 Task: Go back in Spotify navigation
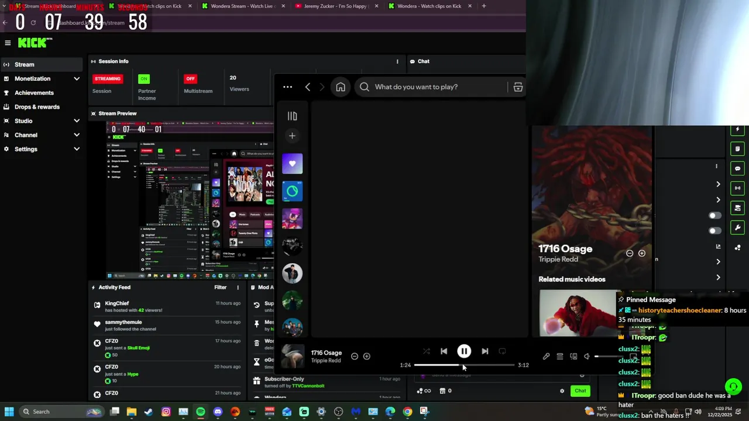[x=308, y=87]
